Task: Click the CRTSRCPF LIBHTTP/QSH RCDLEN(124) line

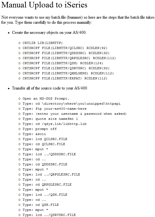Action: (x=63, y=63)
